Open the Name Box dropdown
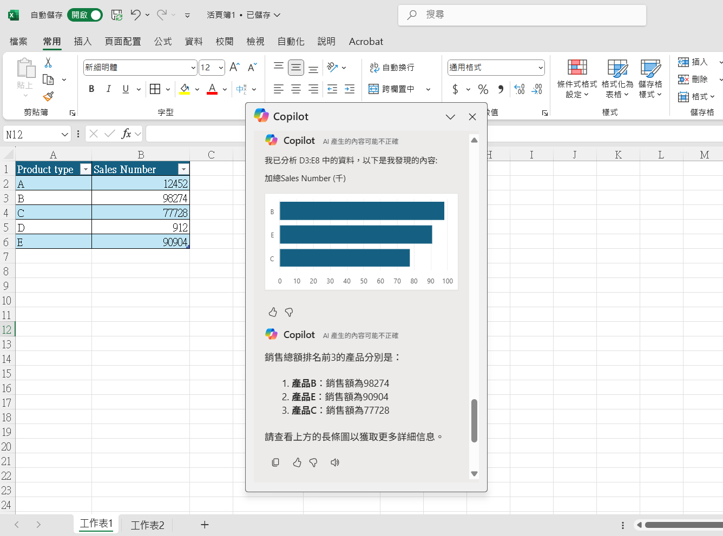 coord(65,134)
